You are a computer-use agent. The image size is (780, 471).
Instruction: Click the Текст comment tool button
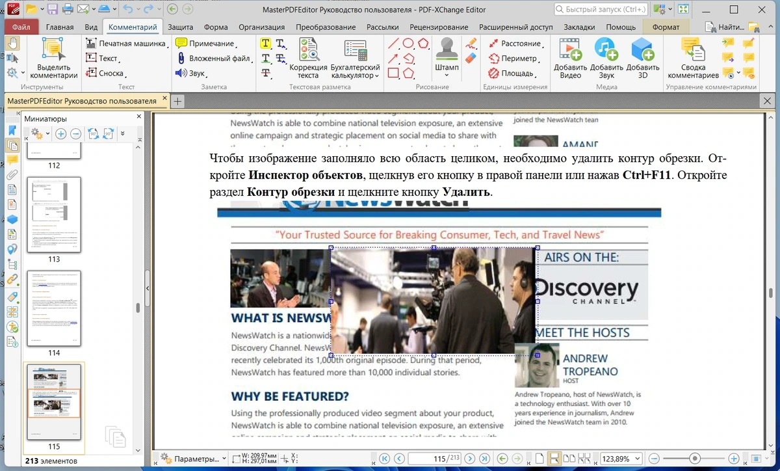point(103,58)
